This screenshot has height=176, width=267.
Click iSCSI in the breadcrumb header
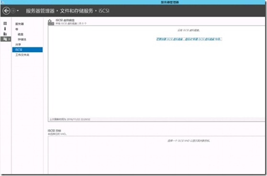coord(104,11)
